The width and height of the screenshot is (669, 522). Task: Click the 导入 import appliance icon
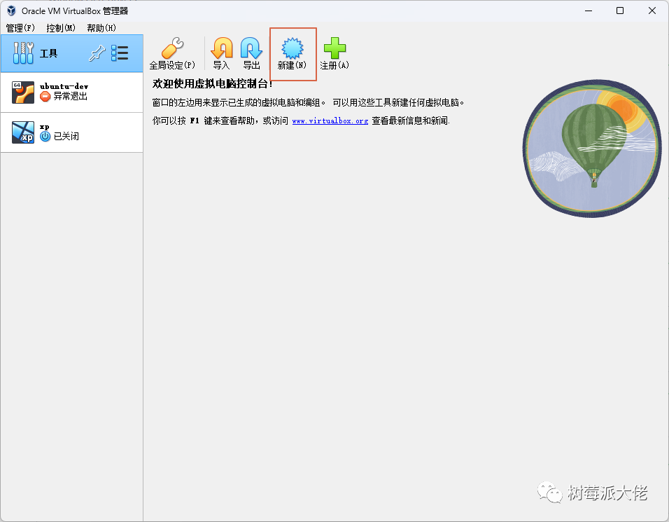point(222,48)
